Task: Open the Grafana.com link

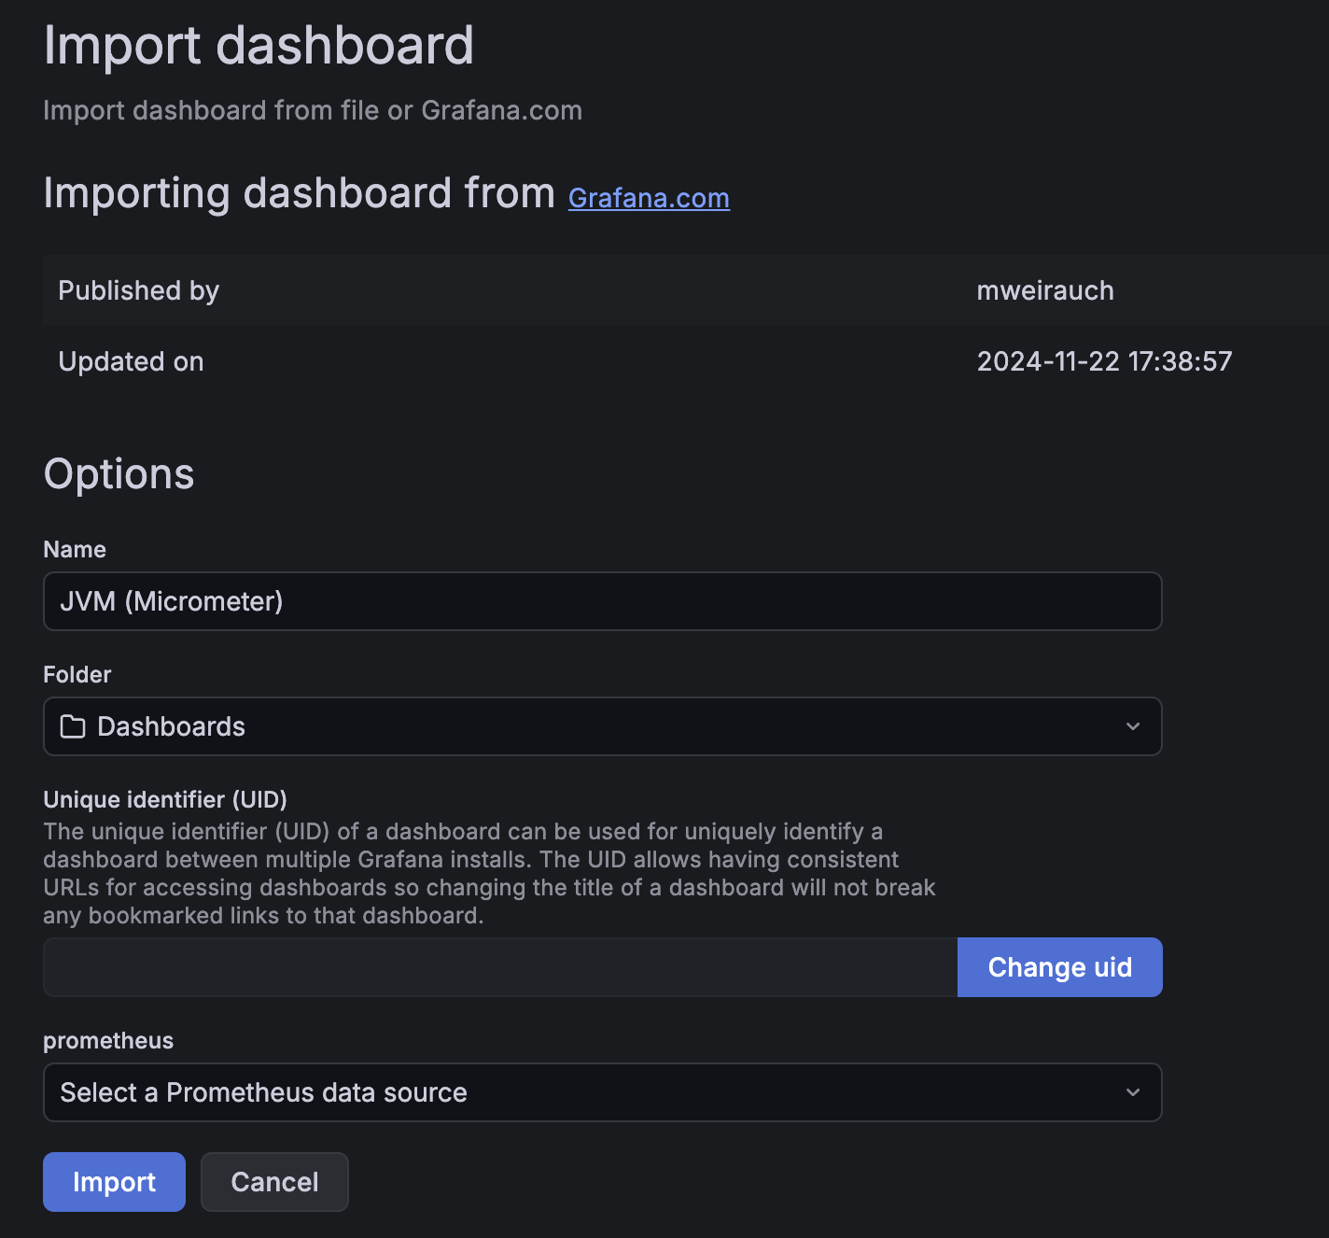Action: click(649, 198)
